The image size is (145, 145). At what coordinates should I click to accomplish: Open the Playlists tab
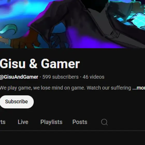point(52,122)
